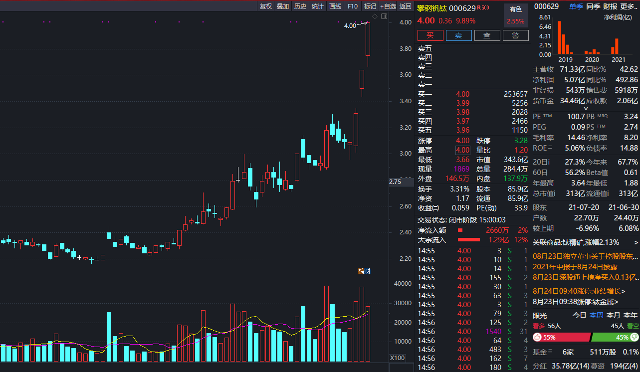Image resolution: width=640 pixels, height=372 pixels.
Task: Click the 榜财 marker on the chart
Action: (365, 271)
